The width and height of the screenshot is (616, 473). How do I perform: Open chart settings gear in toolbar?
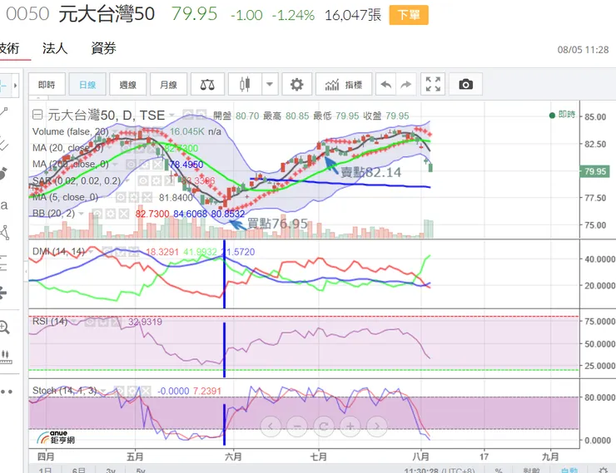pyautogui.click(x=296, y=84)
